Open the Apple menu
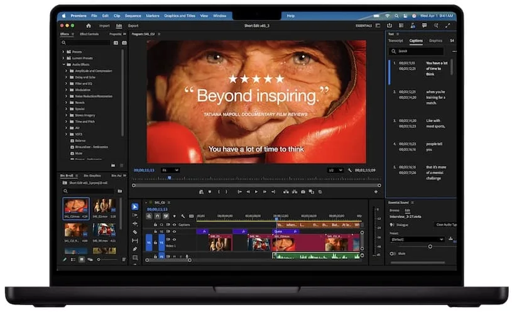The width and height of the screenshot is (512, 312). tap(64, 16)
